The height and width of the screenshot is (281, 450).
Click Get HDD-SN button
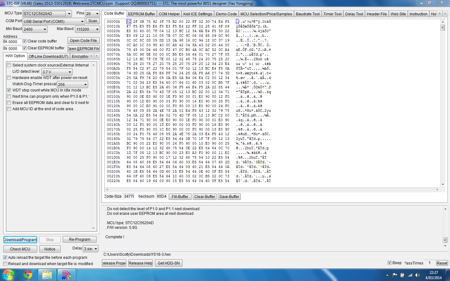[x=169, y=263]
